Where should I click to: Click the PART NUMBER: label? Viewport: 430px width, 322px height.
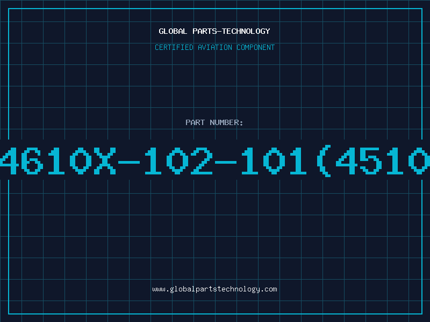coord(214,122)
